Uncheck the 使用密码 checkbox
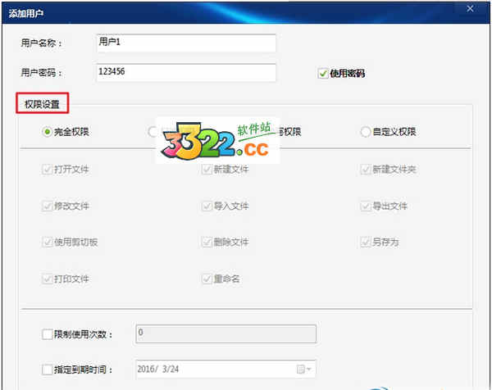Viewport: 492px width, 390px height. (x=323, y=74)
